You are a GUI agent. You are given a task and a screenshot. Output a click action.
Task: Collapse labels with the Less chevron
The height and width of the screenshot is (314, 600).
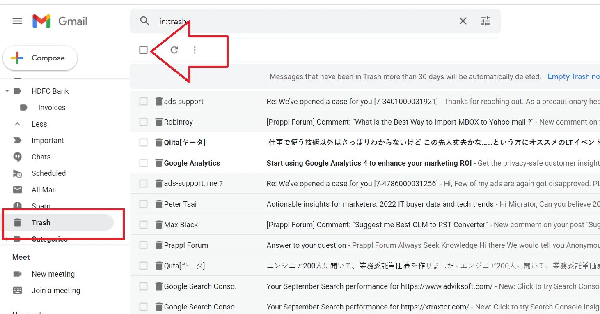coord(17,124)
